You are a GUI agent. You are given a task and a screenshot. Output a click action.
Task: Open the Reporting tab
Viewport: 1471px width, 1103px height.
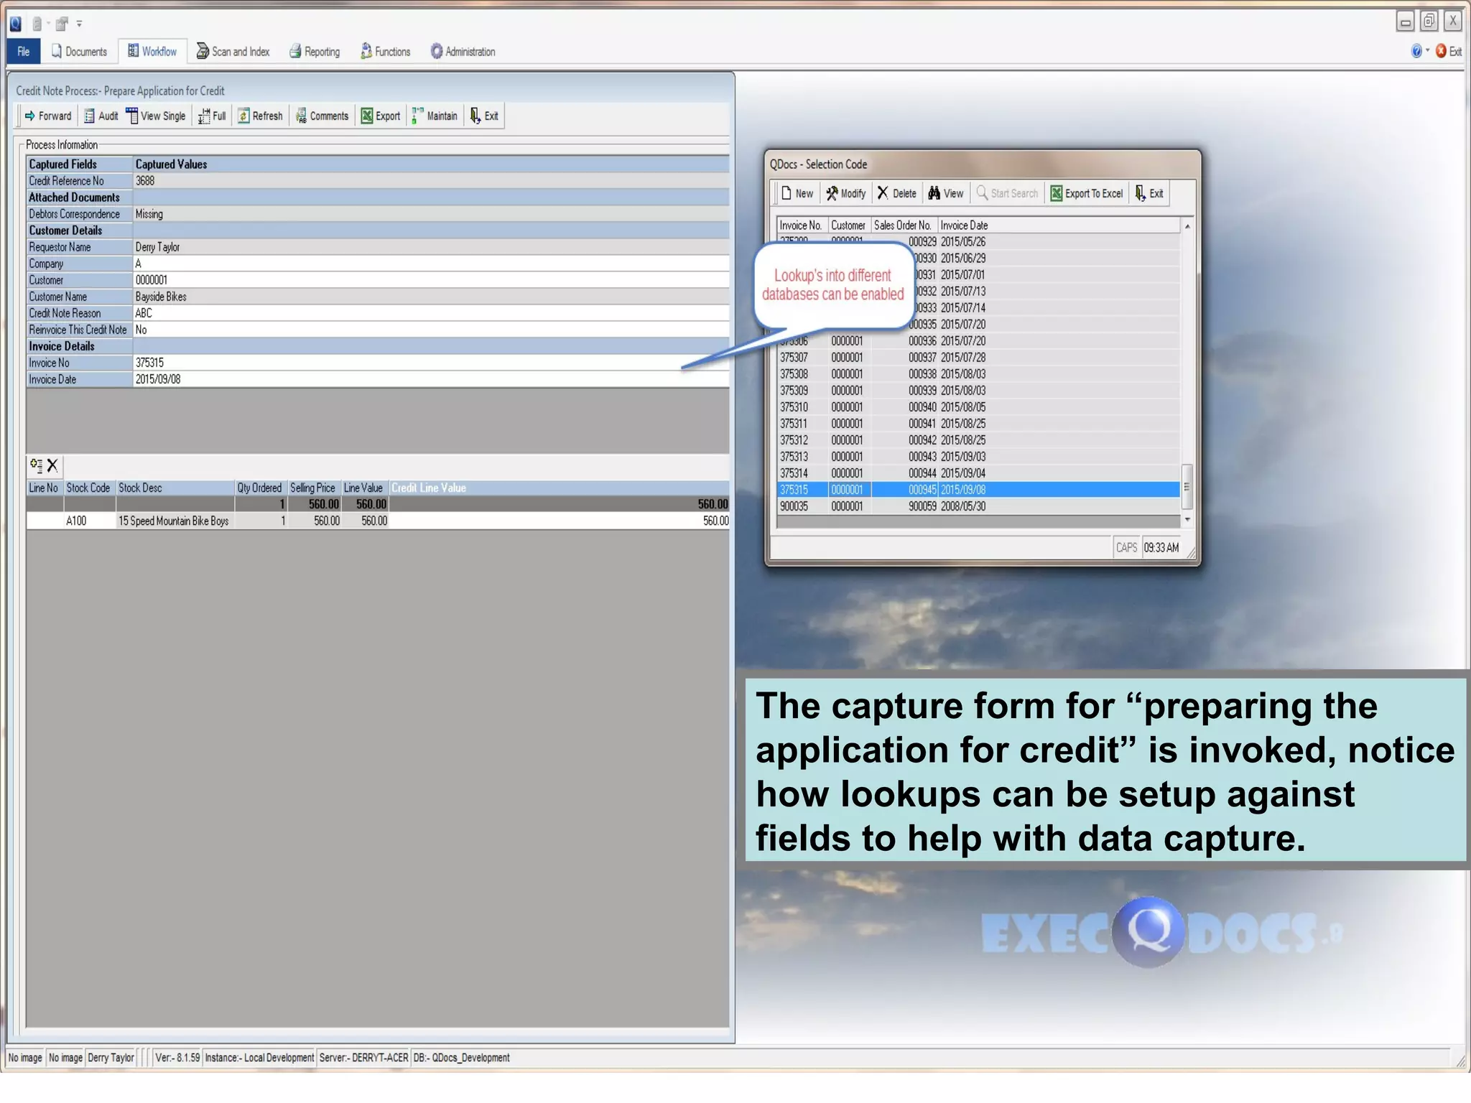click(x=315, y=52)
